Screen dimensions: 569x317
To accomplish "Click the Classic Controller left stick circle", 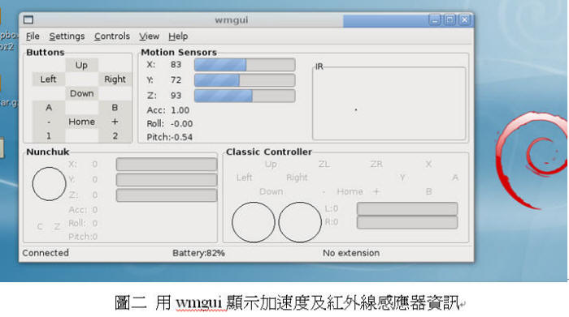I will [254, 222].
